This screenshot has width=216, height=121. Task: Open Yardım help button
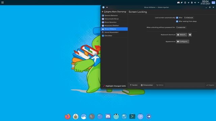134,85
